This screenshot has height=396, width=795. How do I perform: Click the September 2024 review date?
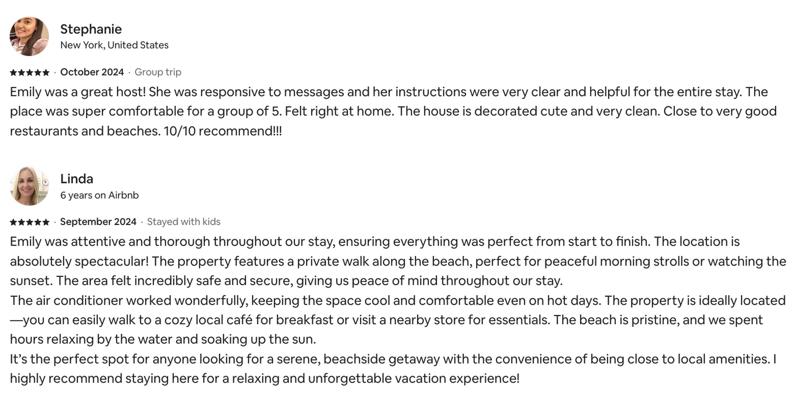coord(98,222)
